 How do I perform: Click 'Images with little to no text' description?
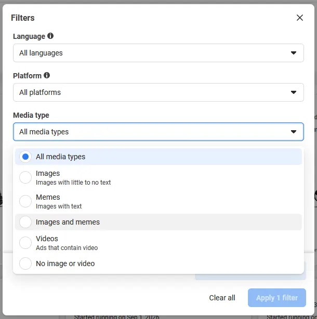[x=73, y=183]
